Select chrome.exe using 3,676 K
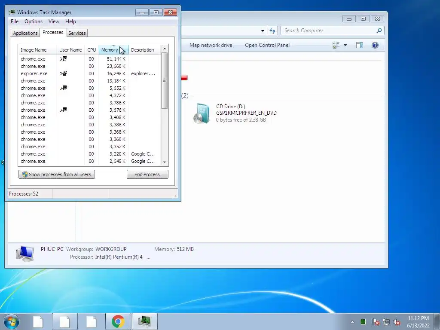The height and width of the screenshot is (330, 440). click(x=89, y=110)
